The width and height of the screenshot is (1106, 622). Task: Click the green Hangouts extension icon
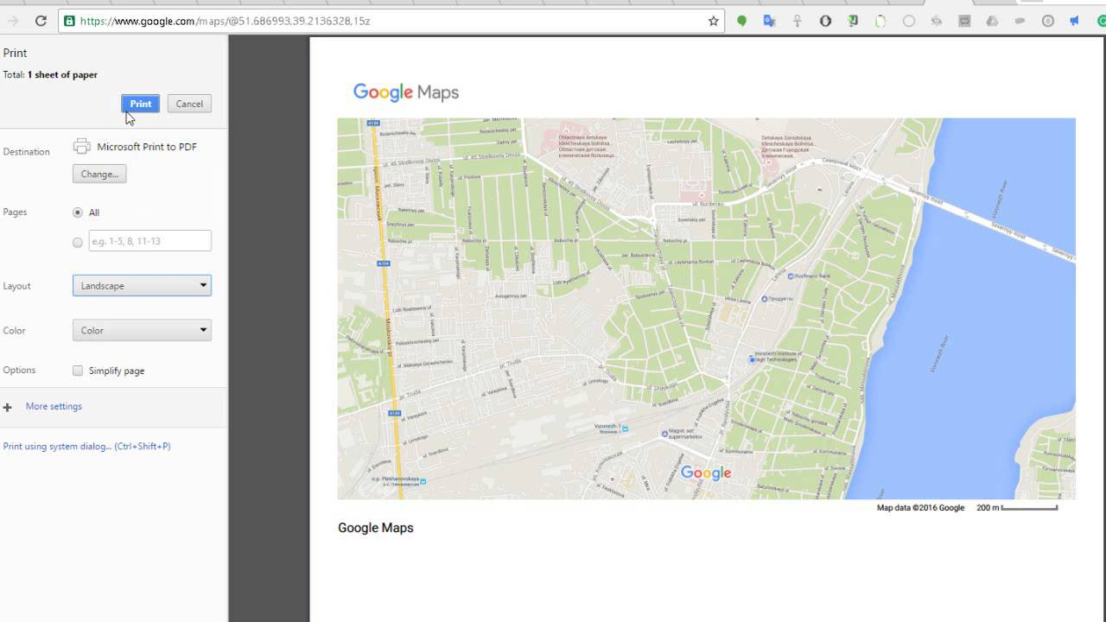[741, 21]
